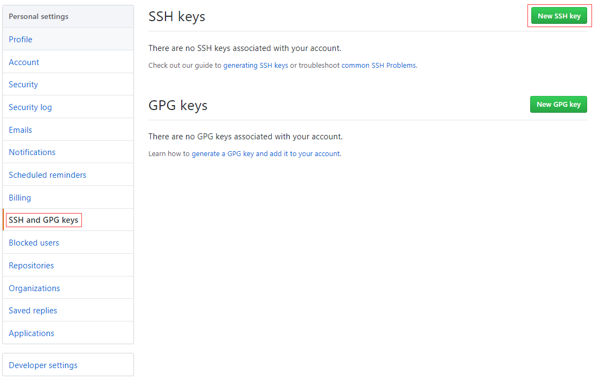Click the New SSH key button
598x380 pixels.
click(559, 16)
